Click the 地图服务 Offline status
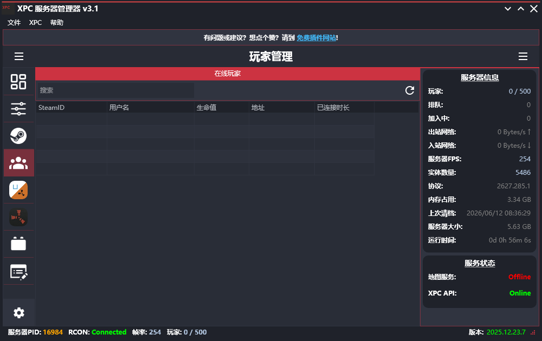The height and width of the screenshot is (341, 542). pyautogui.click(x=520, y=277)
